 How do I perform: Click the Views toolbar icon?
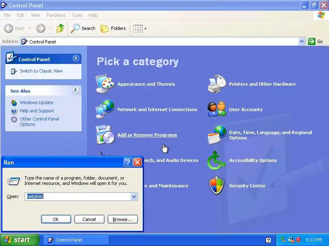(138, 28)
